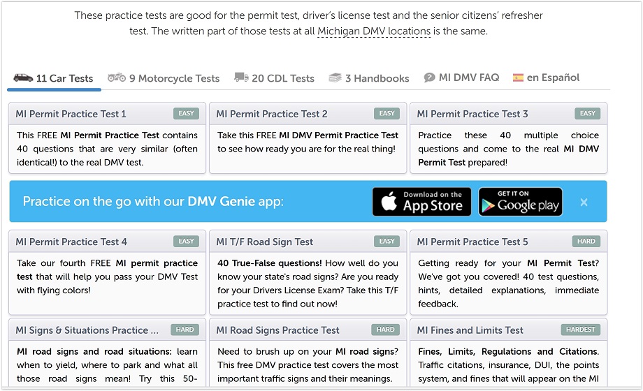The image size is (643, 391).
Task: Open the MI DMV FAQ tab
Action: 462,78
